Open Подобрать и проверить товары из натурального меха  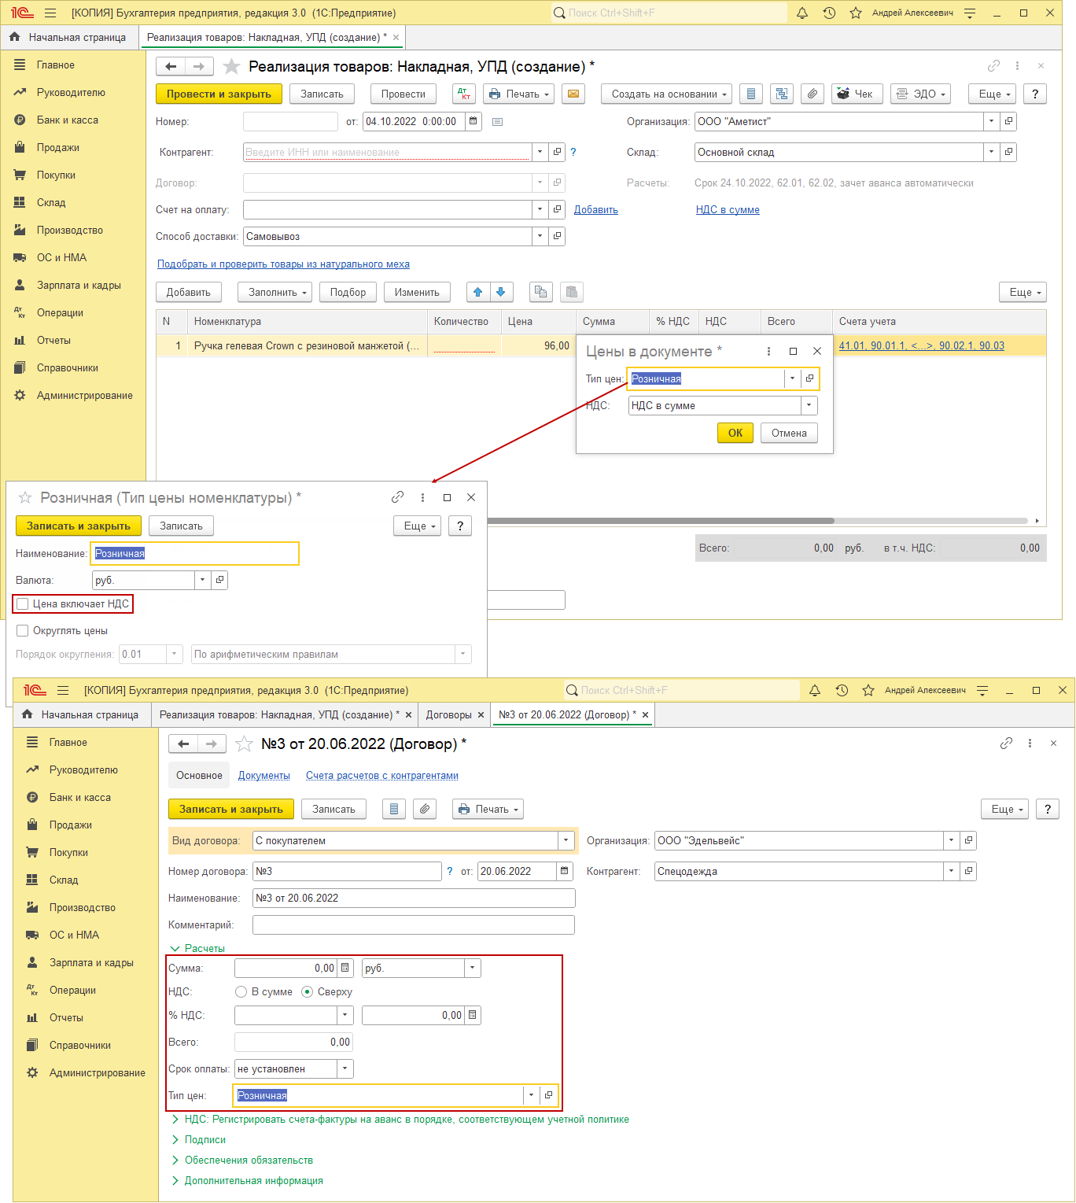tap(283, 264)
